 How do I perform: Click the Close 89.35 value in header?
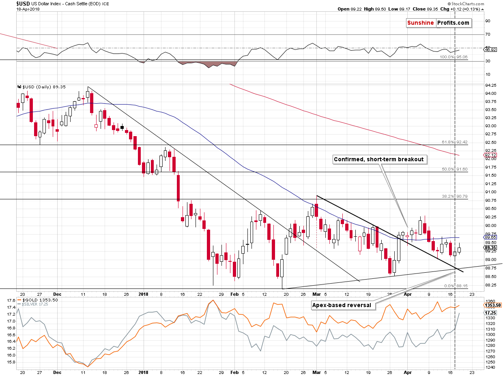click(x=426, y=9)
